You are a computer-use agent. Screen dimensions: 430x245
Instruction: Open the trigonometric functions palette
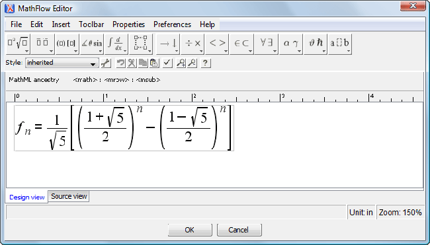pyautogui.click(x=92, y=44)
